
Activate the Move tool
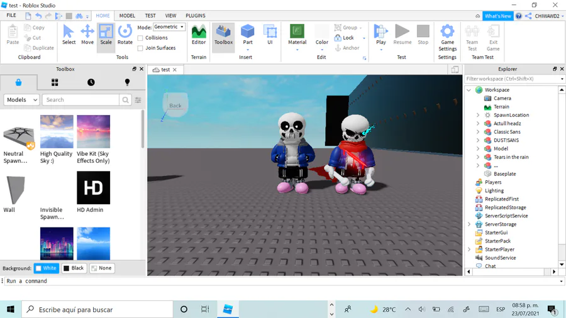[x=87, y=35]
